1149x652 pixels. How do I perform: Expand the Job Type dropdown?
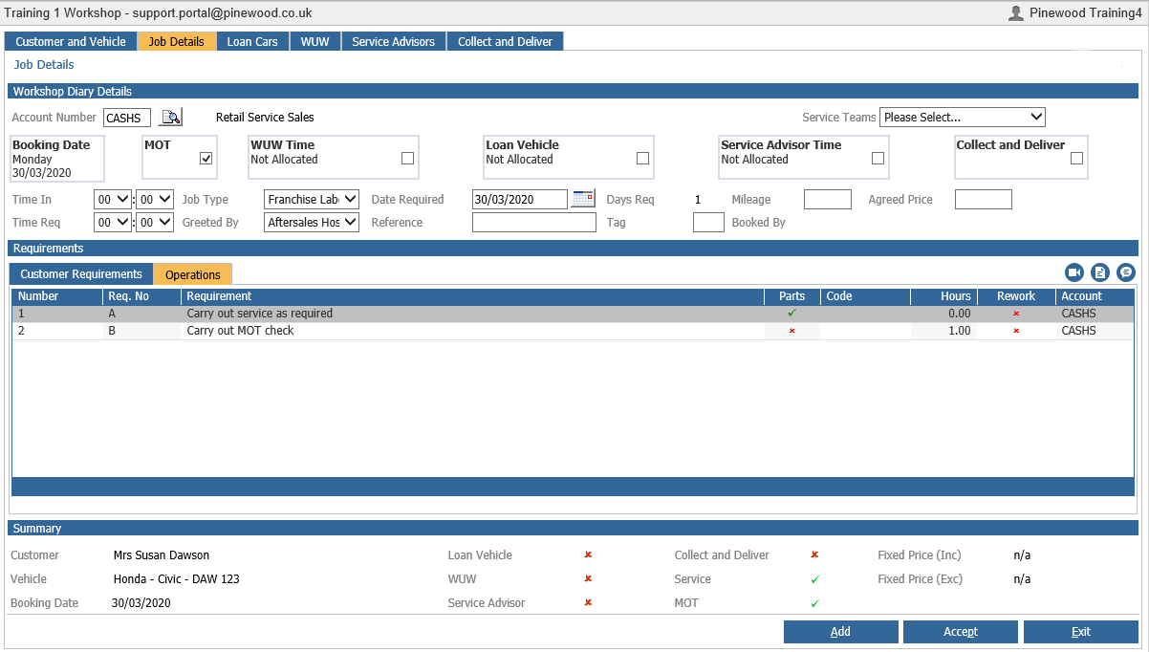(312, 199)
